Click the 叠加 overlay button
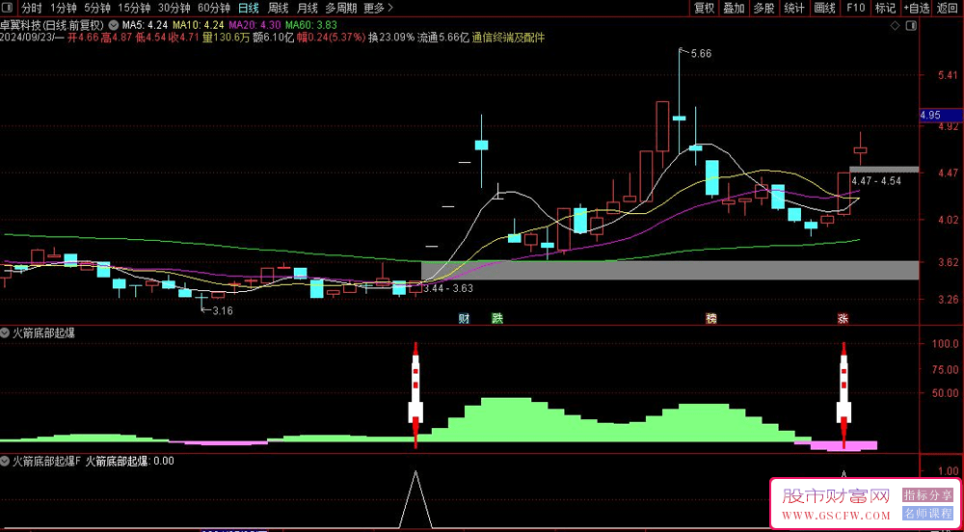The image size is (964, 532). click(734, 8)
